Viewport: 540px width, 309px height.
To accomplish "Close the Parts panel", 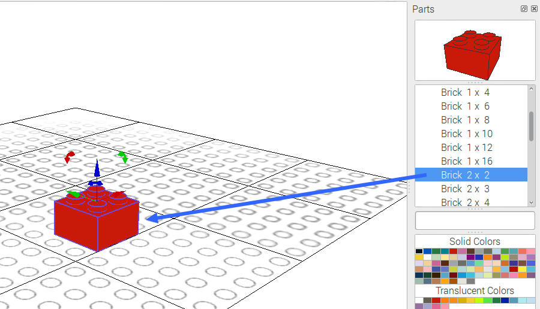I will coord(534,8).
